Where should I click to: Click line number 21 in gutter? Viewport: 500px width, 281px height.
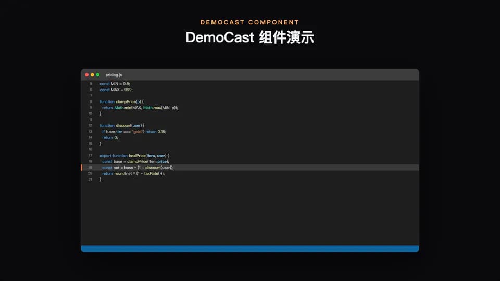90,180
